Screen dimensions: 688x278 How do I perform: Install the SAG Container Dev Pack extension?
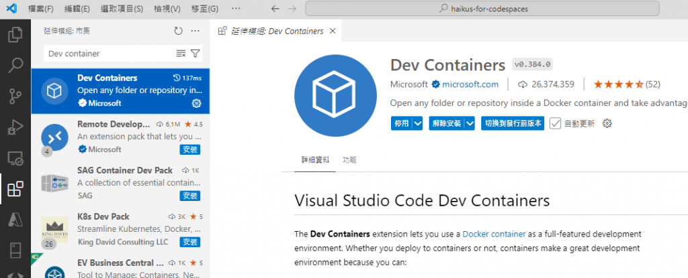[190, 196]
